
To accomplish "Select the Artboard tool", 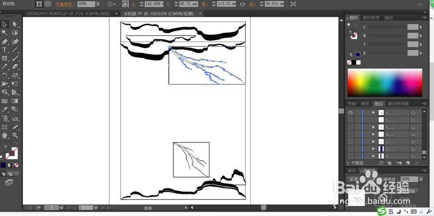I will click(x=4, y=127).
